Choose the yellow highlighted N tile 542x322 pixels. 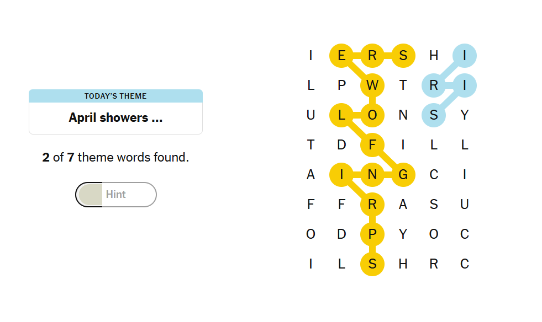[372, 175]
